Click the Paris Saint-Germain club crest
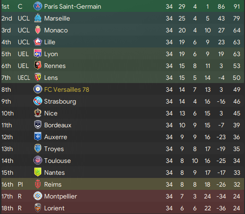The height and width of the screenshot is (214, 245). point(38,6)
